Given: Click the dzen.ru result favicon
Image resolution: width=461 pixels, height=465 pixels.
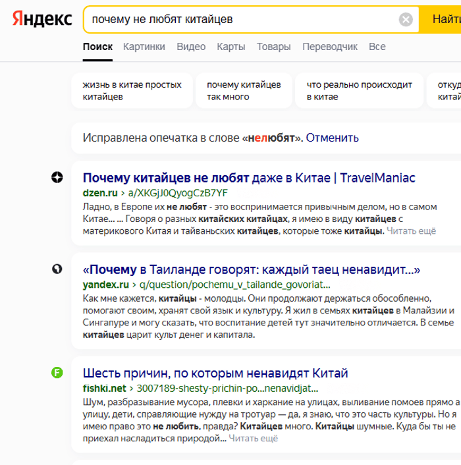Looking at the screenshot, I should [x=57, y=177].
